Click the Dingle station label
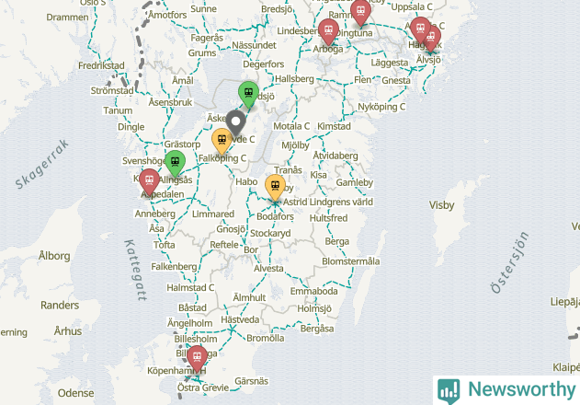Screen dimensions: 580x405 pos(131,127)
